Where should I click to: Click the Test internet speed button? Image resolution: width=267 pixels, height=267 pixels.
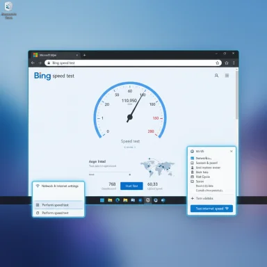pyautogui.click(x=211, y=209)
